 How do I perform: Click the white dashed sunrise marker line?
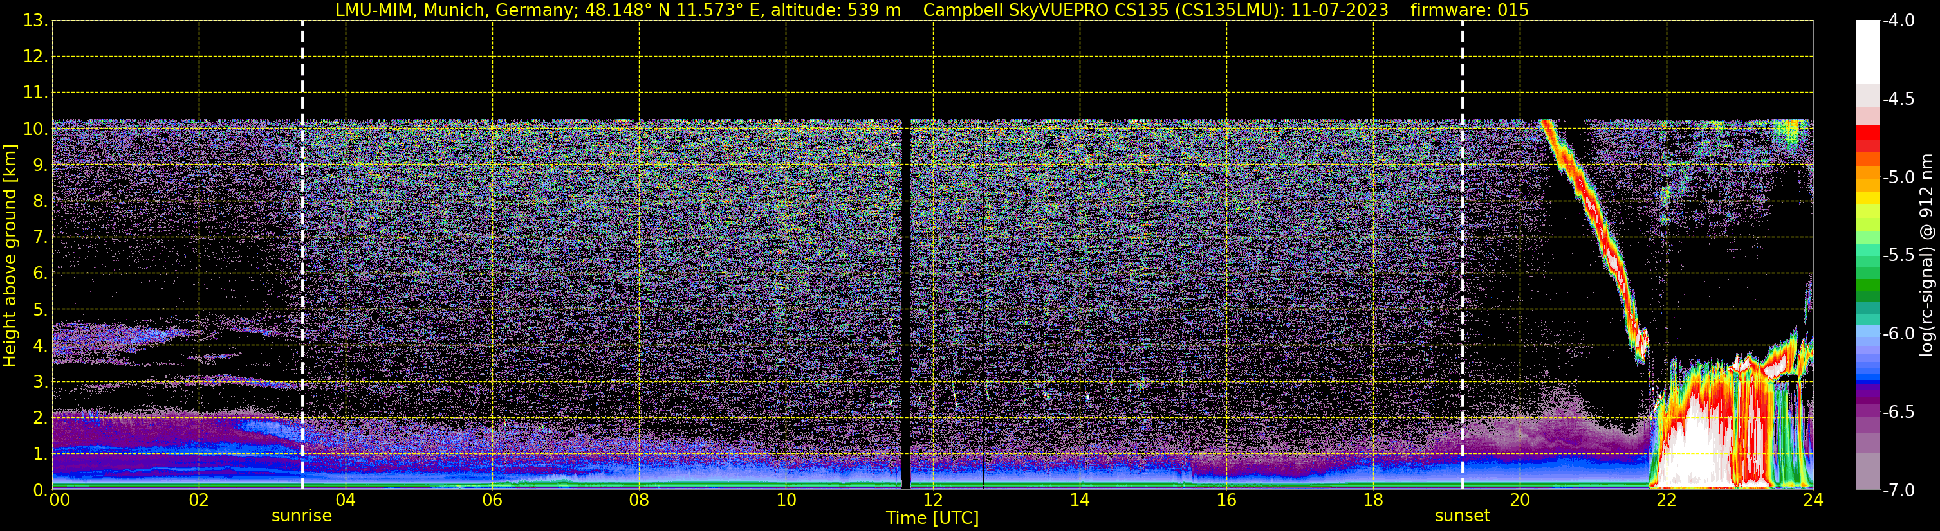303,255
